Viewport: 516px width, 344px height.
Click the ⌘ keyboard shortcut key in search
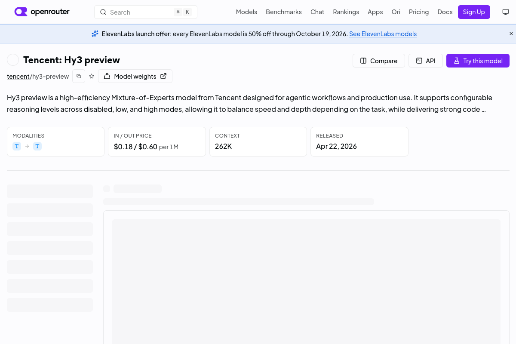[x=178, y=12]
